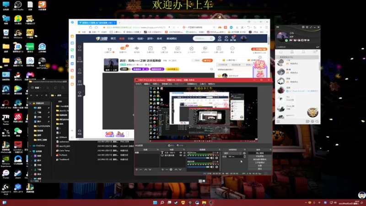Open Steam desktop shortcut

pyautogui.click(x=18, y=174)
